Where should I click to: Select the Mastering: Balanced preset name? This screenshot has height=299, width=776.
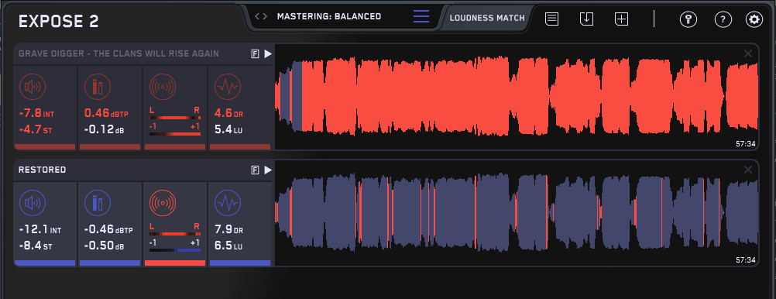pos(329,16)
